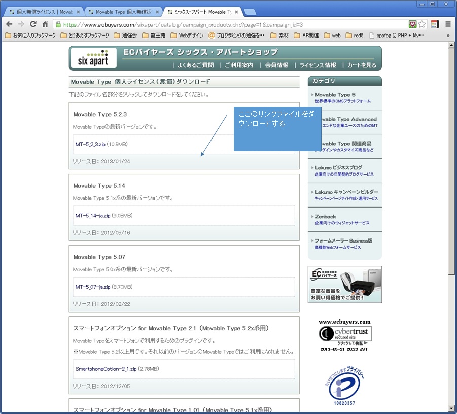Click the プライバシー mark badge
The width and height of the screenshot is (457, 414).
tap(344, 386)
